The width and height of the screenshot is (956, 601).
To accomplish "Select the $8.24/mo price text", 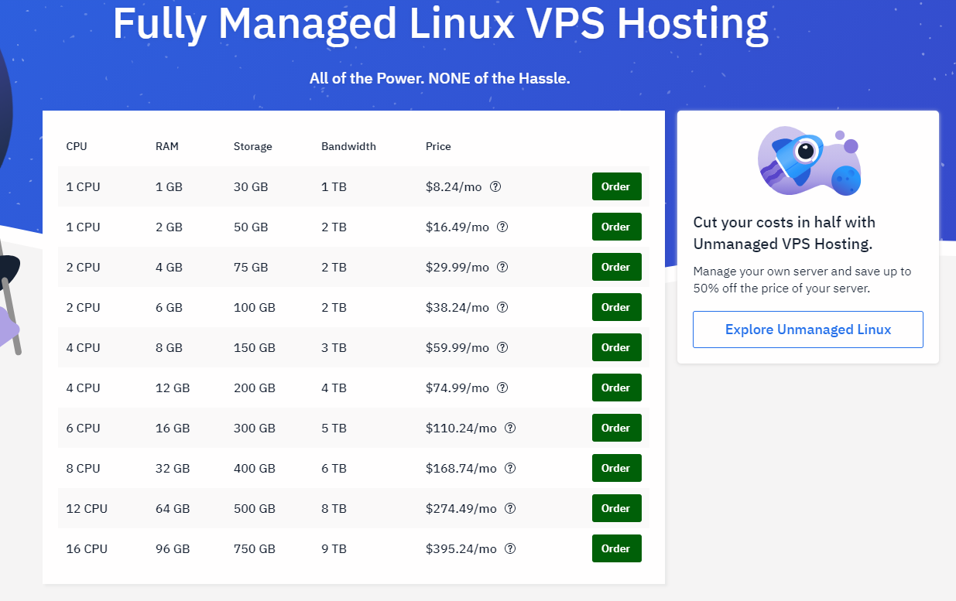I will (x=454, y=186).
